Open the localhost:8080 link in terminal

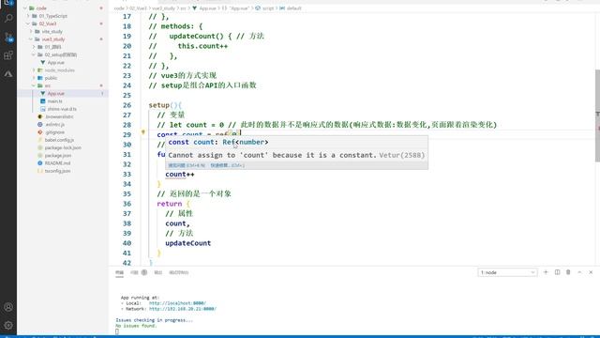click(x=177, y=303)
